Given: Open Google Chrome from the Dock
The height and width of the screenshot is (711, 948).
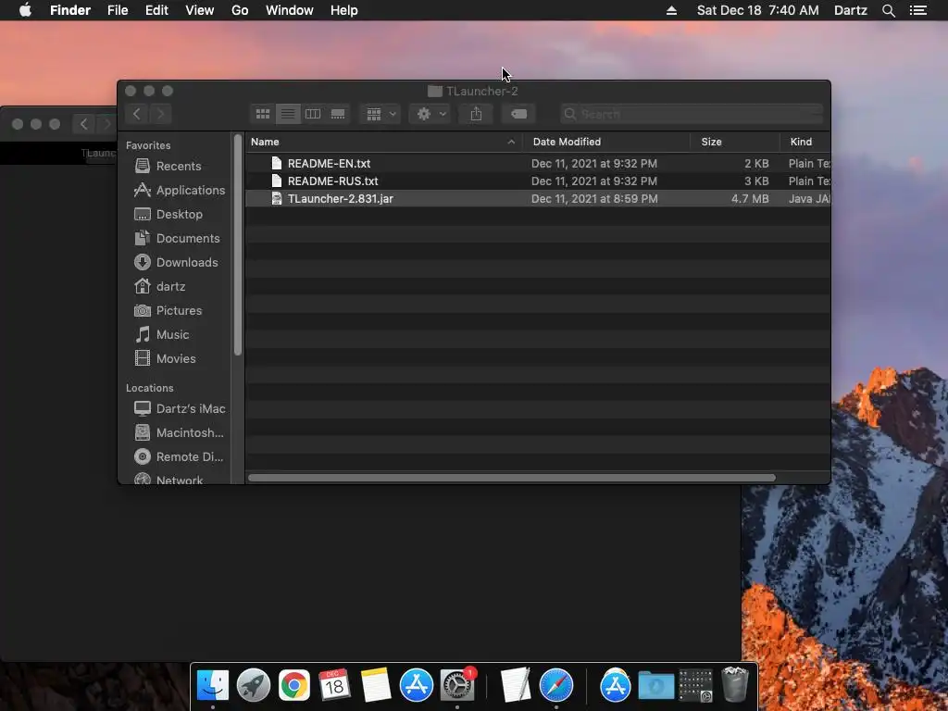Looking at the screenshot, I should (294, 685).
